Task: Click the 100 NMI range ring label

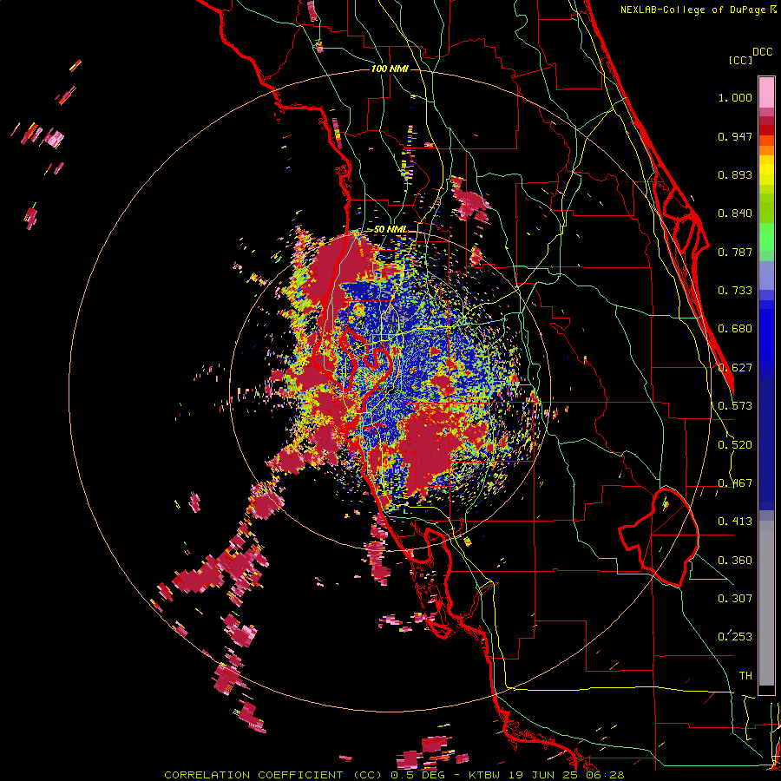Action: coord(390,69)
